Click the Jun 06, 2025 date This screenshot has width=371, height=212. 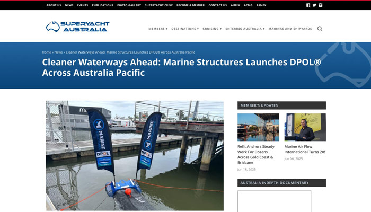[294, 159]
